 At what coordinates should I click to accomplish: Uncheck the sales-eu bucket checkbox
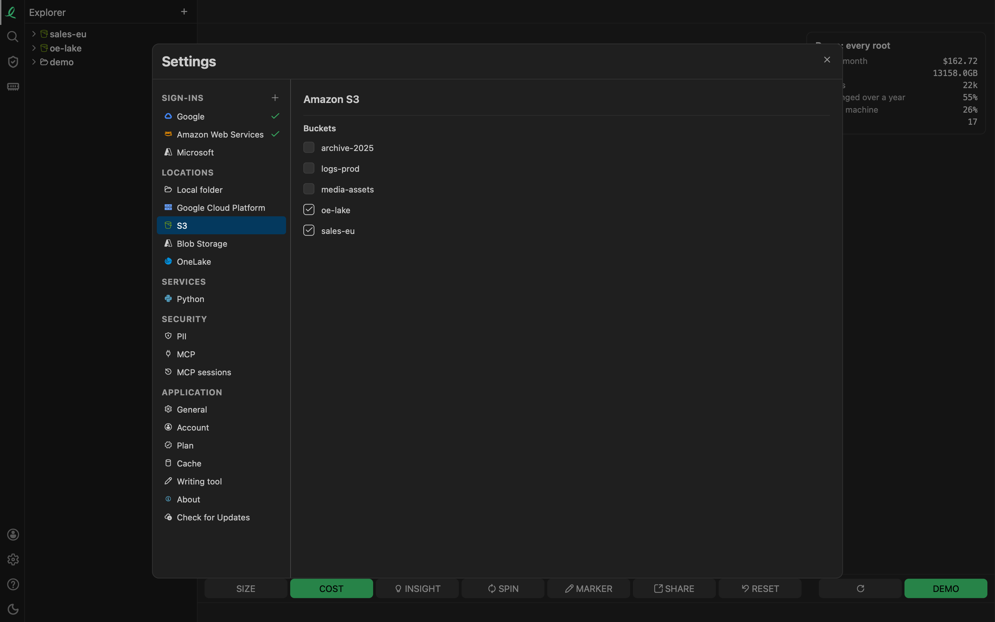(x=309, y=230)
